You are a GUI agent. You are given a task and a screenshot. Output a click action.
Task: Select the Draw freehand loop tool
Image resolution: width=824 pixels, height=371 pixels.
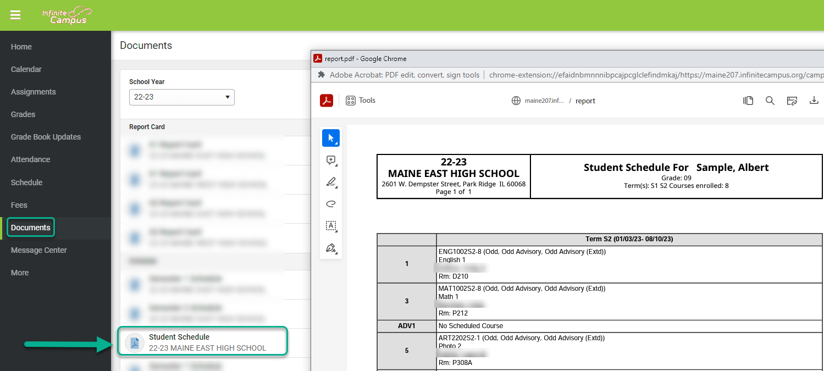tap(331, 204)
